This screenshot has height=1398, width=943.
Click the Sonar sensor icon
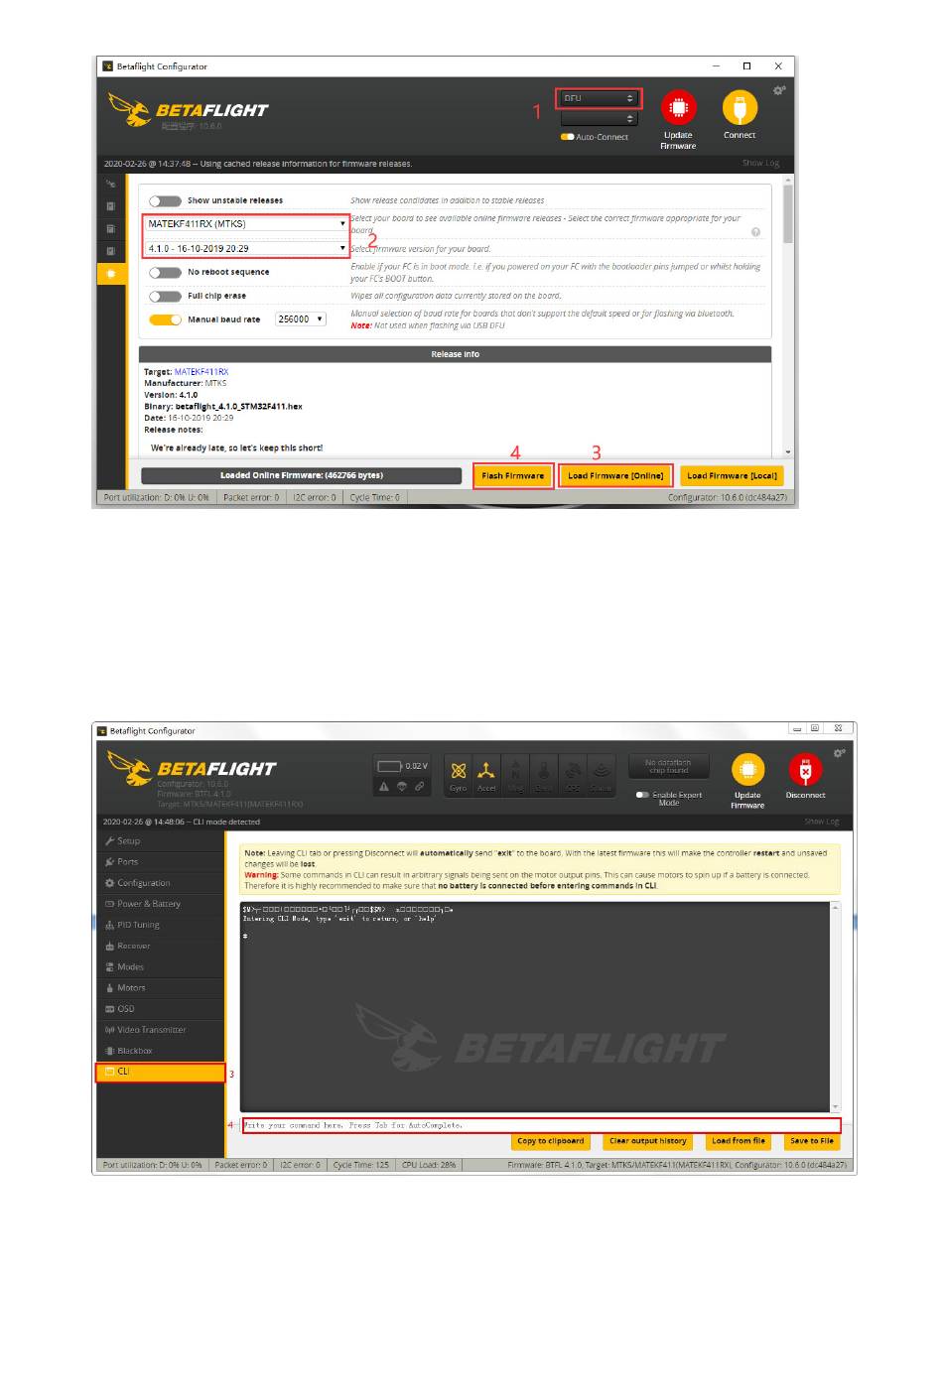[x=602, y=774]
